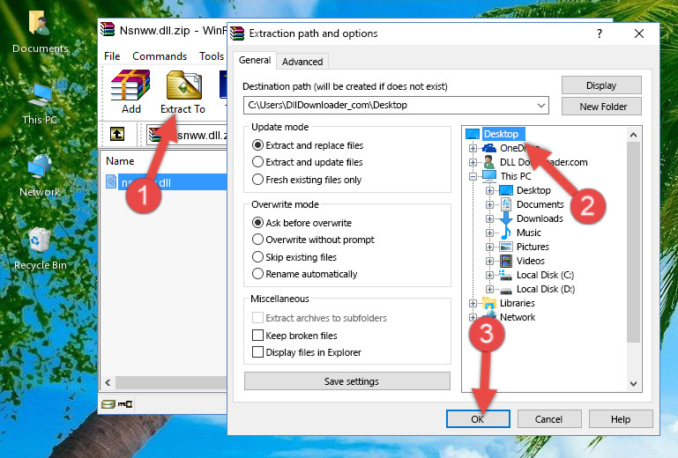This screenshot has height=458, width=678.
Task: Open the Tools menu in WinRAR
Action: (x=212, y=56)
